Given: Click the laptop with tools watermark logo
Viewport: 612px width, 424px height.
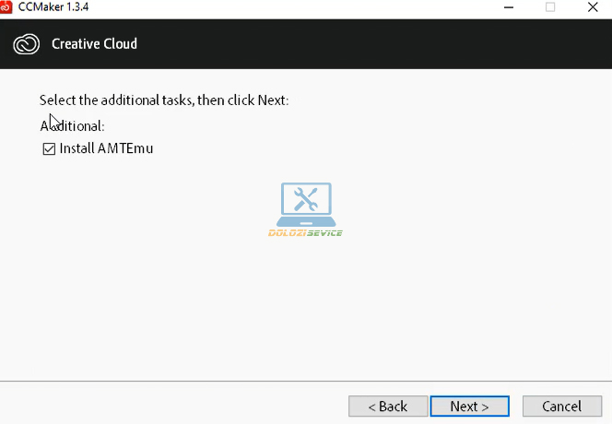Looking at the screenshot, I should 305,204.
